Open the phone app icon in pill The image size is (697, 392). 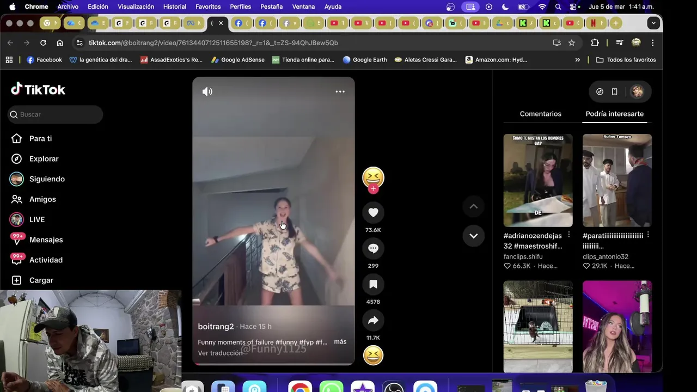click(x=614, y=91)
